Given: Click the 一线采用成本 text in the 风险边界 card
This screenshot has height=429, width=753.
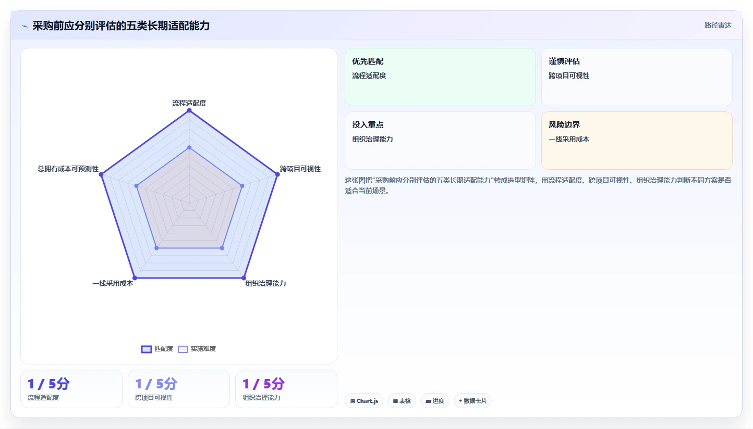Looking at the screenshot, I should (569, 139).
